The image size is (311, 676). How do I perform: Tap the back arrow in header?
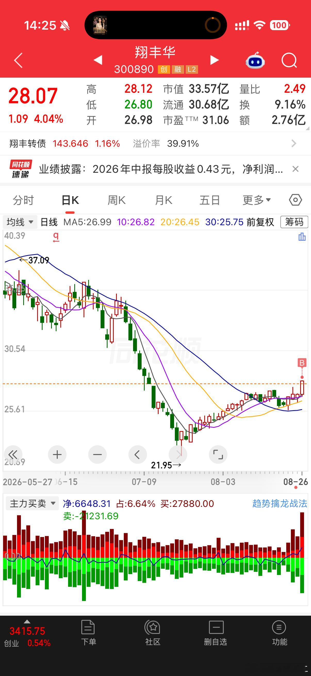(18, 60)
